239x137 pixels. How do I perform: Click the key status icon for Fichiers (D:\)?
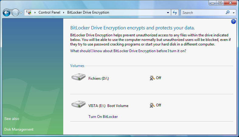152,78
